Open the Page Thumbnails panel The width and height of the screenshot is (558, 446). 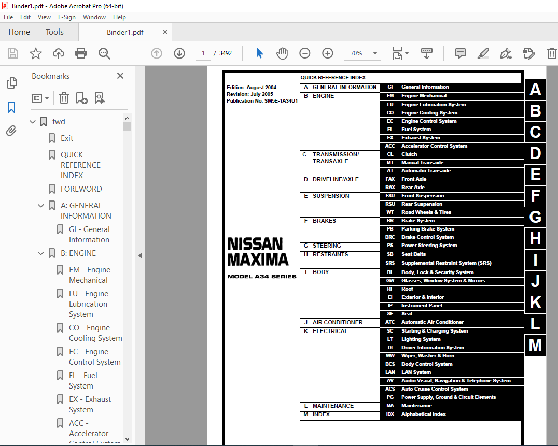tap(12, 83)
